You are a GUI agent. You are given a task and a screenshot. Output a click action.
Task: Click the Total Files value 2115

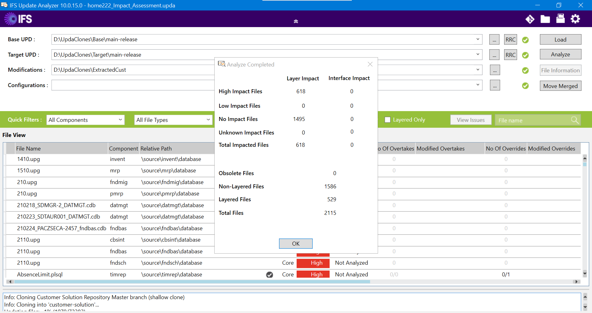[330, 213]
